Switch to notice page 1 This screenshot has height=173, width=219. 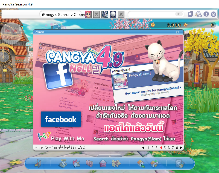point(148,148)
